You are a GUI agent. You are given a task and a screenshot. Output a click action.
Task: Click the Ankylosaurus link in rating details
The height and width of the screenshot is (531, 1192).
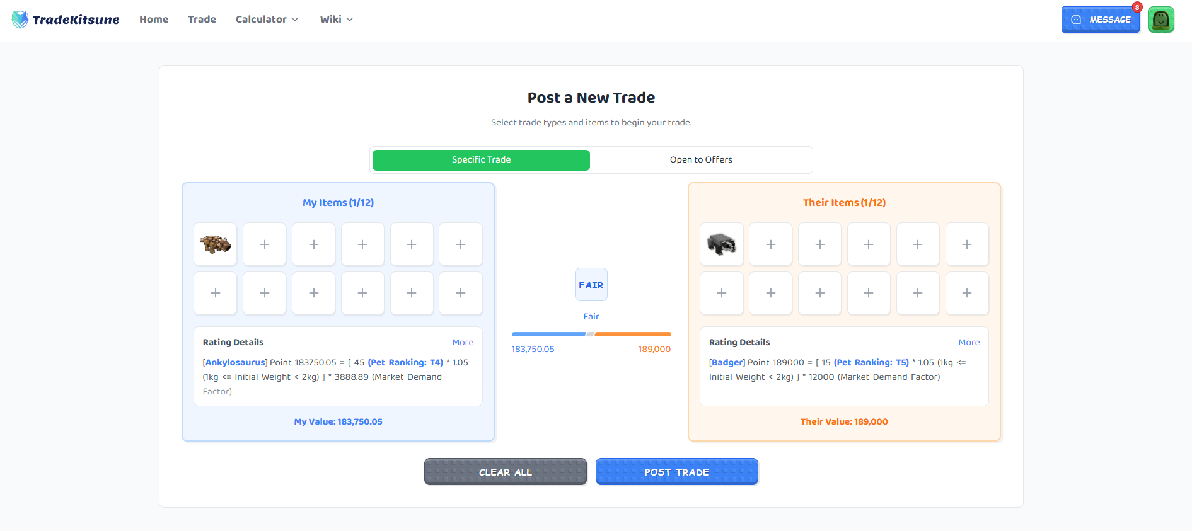click(234, 362)
